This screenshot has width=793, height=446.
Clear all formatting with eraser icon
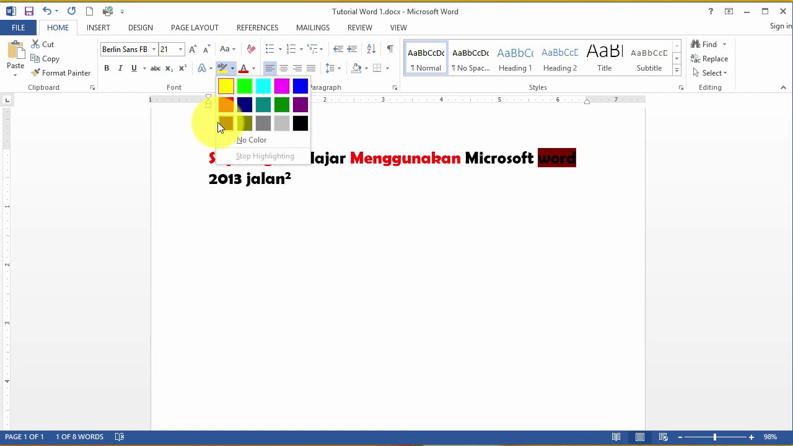click(x=251, y=49)
